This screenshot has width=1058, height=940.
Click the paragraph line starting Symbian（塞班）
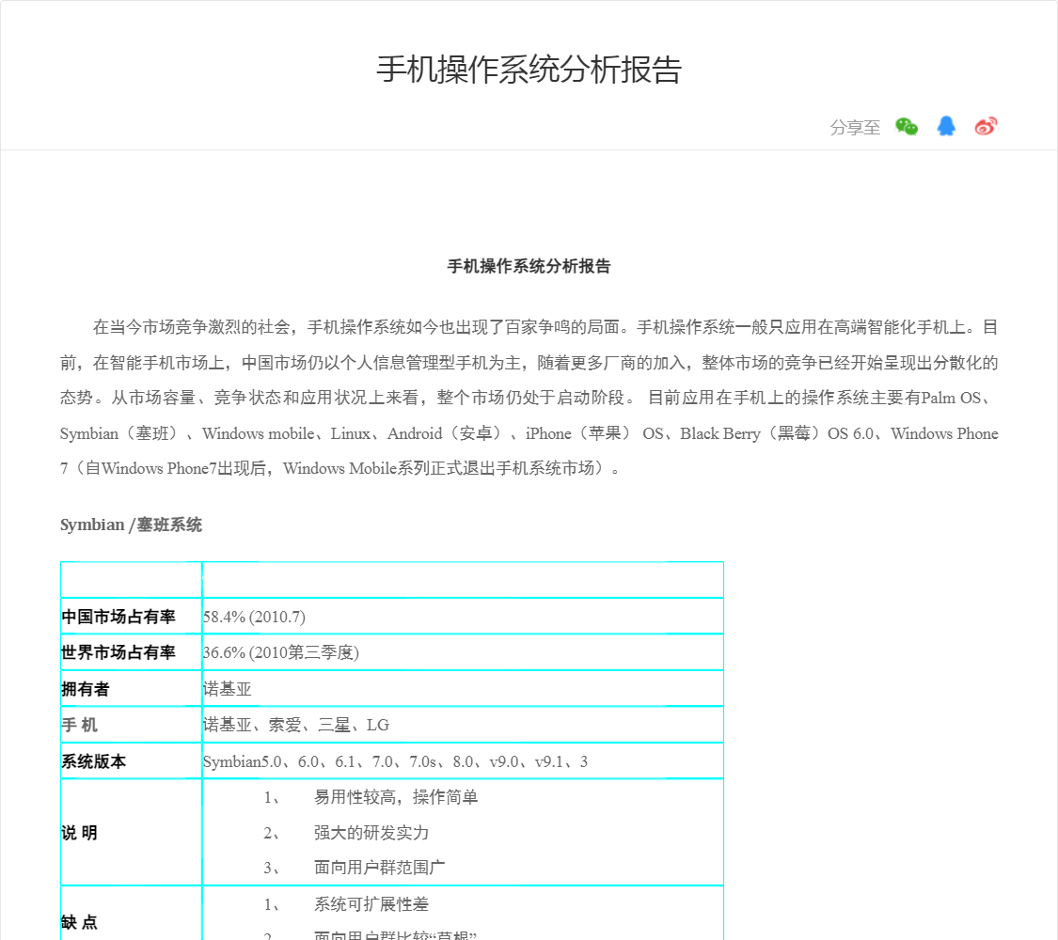[x=529, y=433]
